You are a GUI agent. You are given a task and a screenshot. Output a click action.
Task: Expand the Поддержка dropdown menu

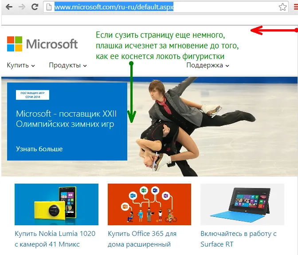click(208, 66)
